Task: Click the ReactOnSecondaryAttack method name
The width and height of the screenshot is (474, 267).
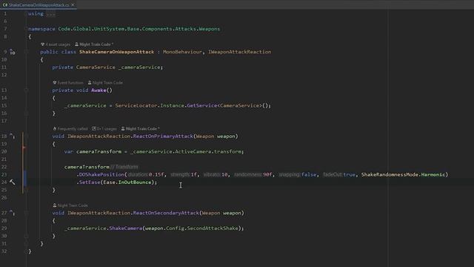Action: [166, 213]
